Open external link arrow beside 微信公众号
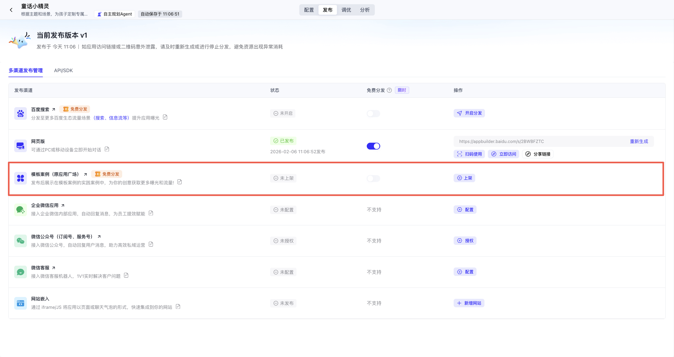Viewport: 674px width, 357px height. (99, 237)
